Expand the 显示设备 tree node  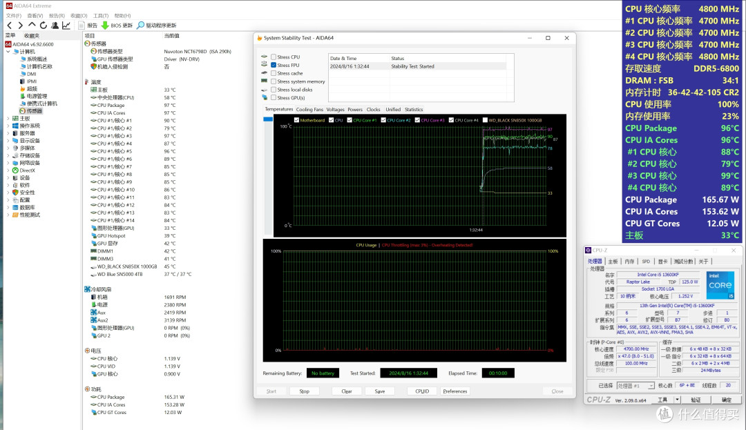click(x=8, y=141)
